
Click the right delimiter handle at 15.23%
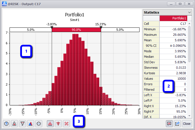(x=101, y=27)
